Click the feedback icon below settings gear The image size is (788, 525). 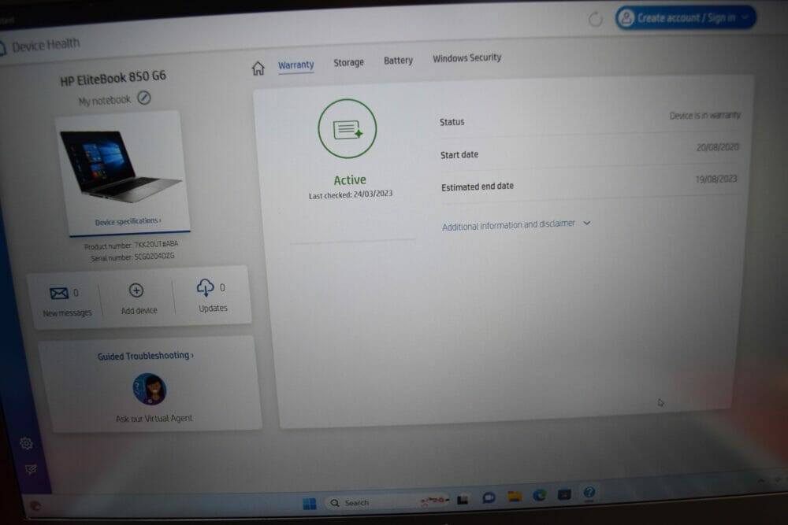31,469
